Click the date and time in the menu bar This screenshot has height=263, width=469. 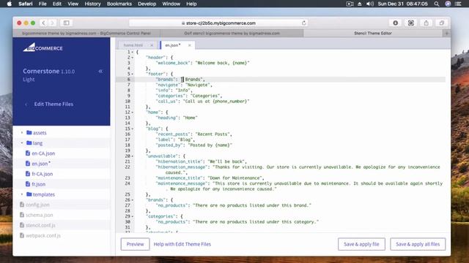(403, 4)
